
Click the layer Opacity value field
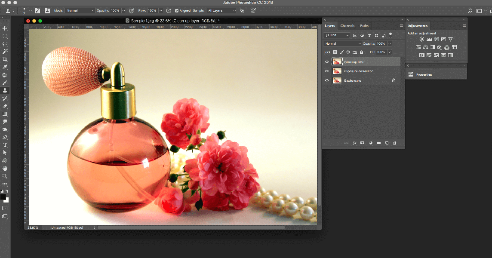click(381, 43)
